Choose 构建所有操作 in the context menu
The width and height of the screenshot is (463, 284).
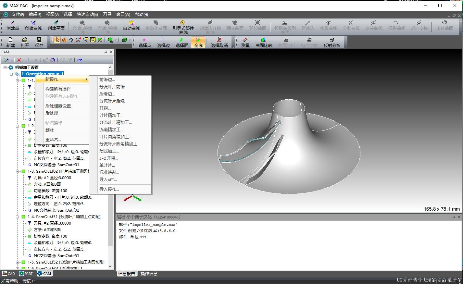pos(58,89)
